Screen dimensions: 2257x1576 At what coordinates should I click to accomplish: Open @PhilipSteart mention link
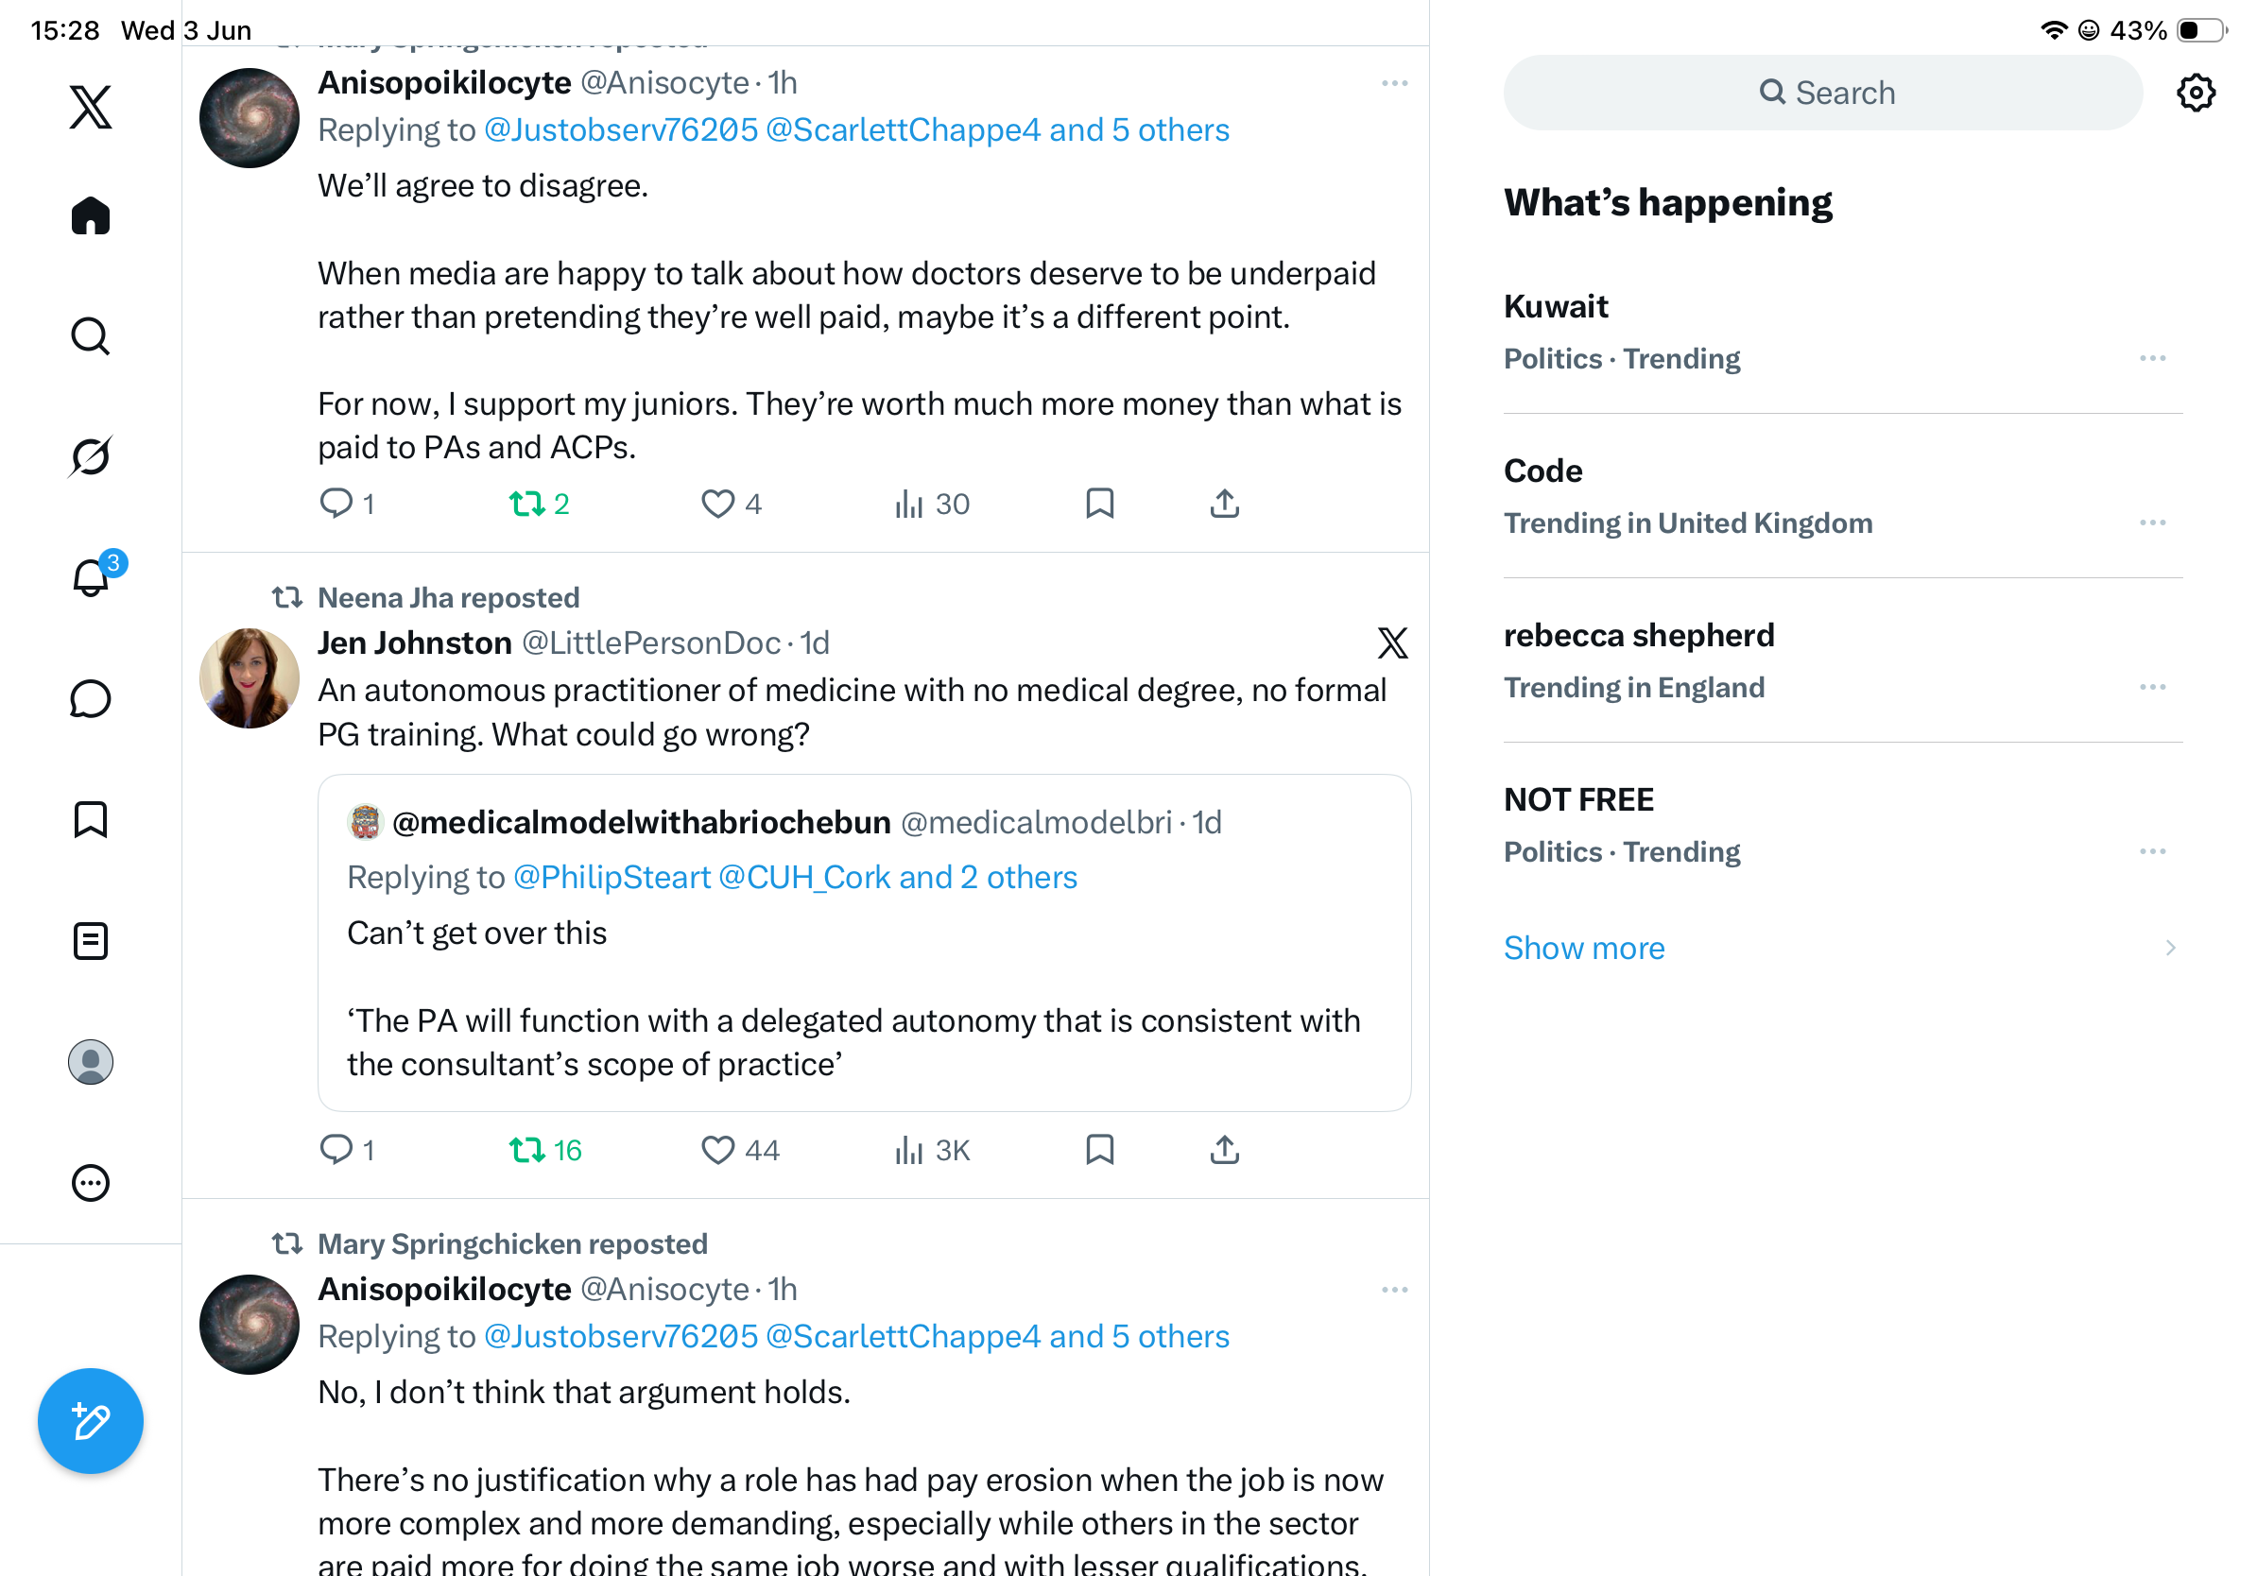point(612,878)
